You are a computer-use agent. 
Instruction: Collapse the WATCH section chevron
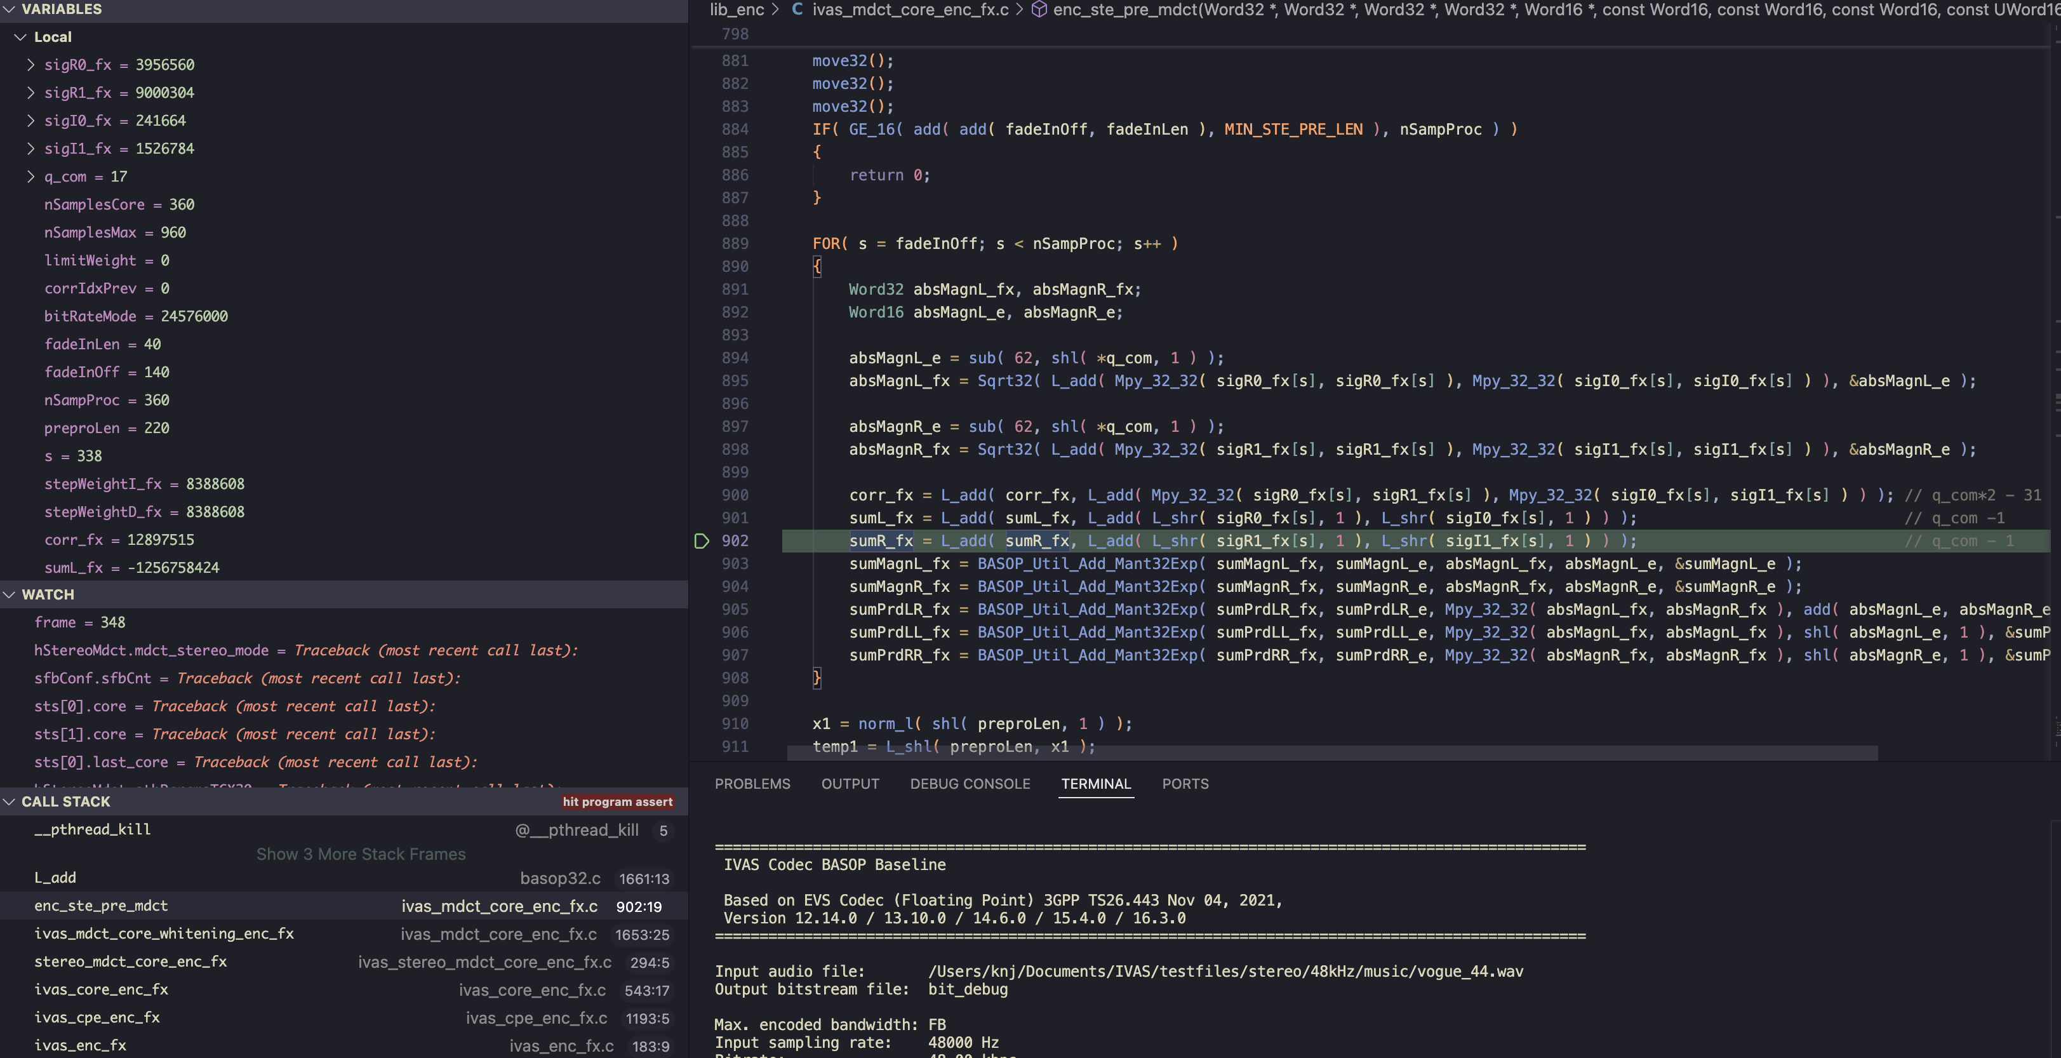[10, 594]
